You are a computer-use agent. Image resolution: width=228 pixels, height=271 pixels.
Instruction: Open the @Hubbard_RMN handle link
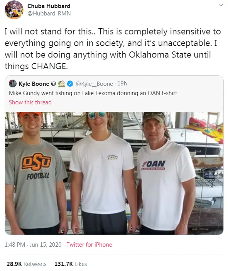point(49,14)
